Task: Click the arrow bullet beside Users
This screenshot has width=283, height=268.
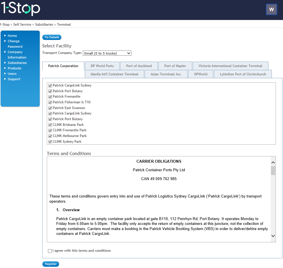Action: point(5,73)
